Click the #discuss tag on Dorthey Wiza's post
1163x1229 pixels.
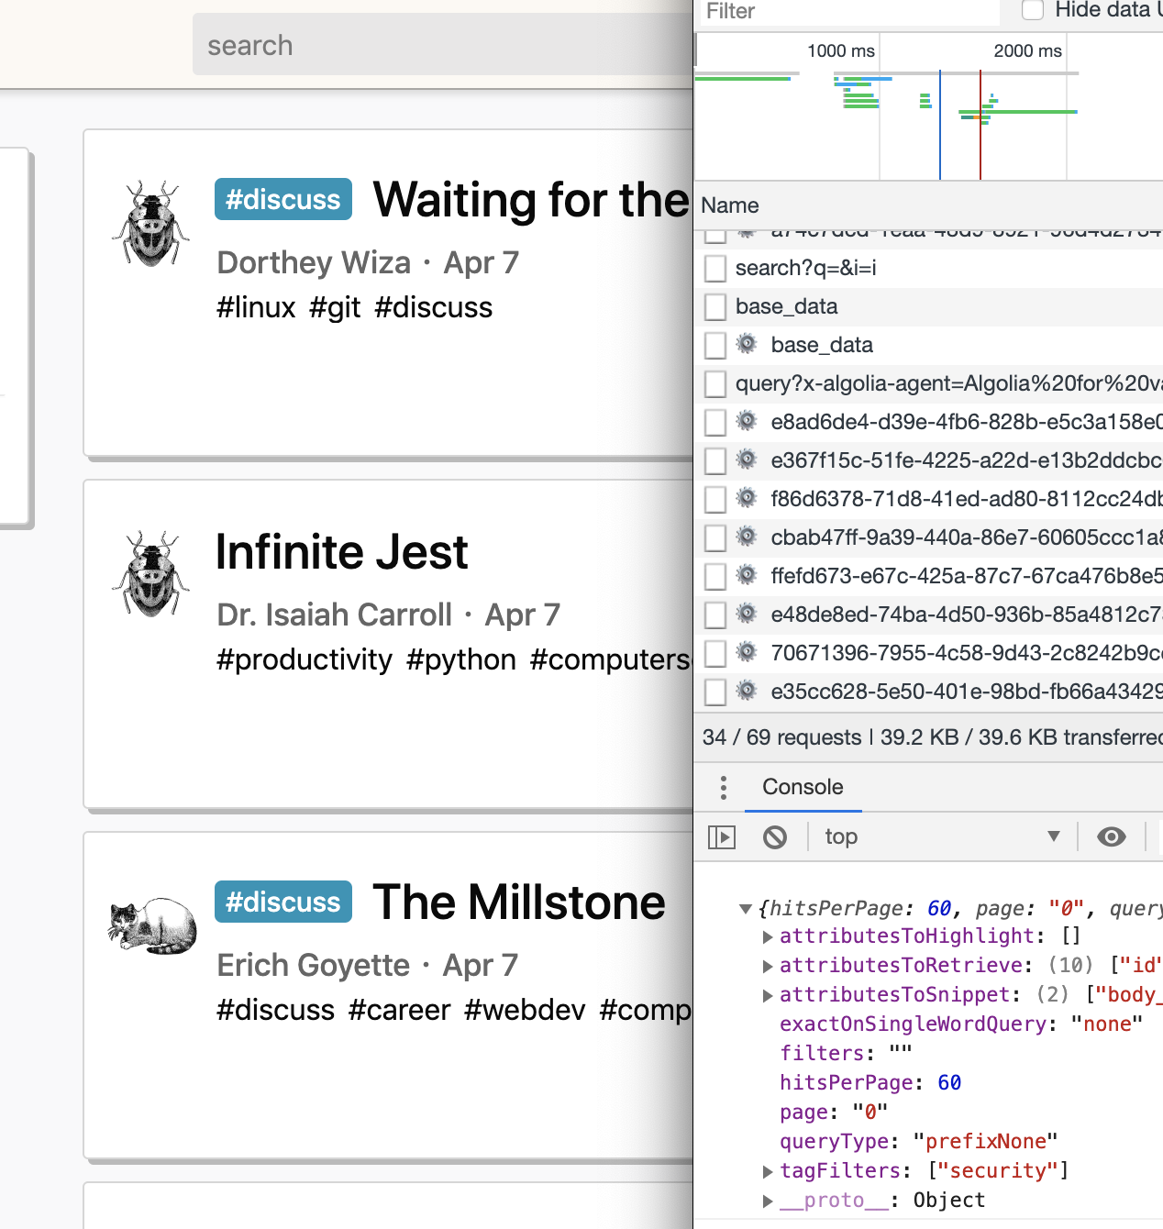[282, 199]
